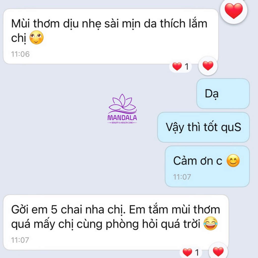258x258 pixels.
Task: Click the 'Beauty & Health Care' tagline
Action: point(122,123)
